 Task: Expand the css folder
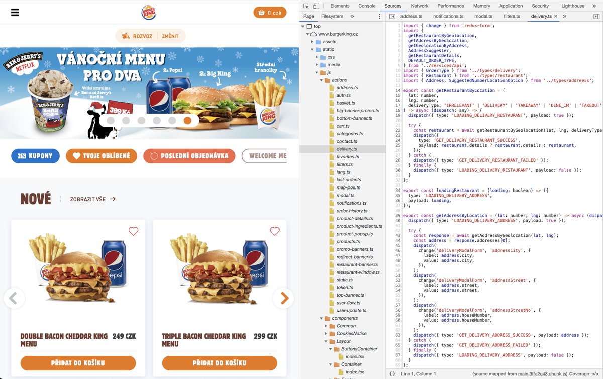(x=317, y=57)
